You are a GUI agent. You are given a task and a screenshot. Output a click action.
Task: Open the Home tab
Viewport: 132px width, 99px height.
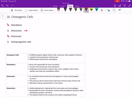pyautogui.click(x=55, y=6)
